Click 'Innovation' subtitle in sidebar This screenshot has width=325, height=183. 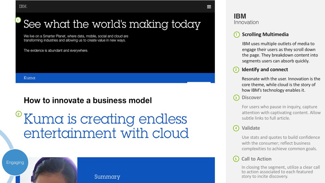(x=246, y=22)
